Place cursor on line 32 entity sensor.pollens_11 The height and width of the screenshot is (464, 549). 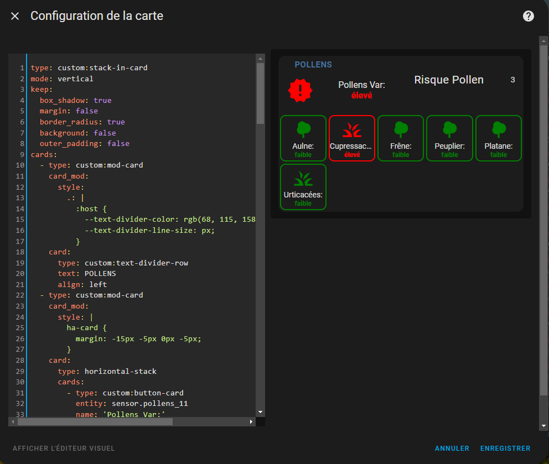(132, 404)
